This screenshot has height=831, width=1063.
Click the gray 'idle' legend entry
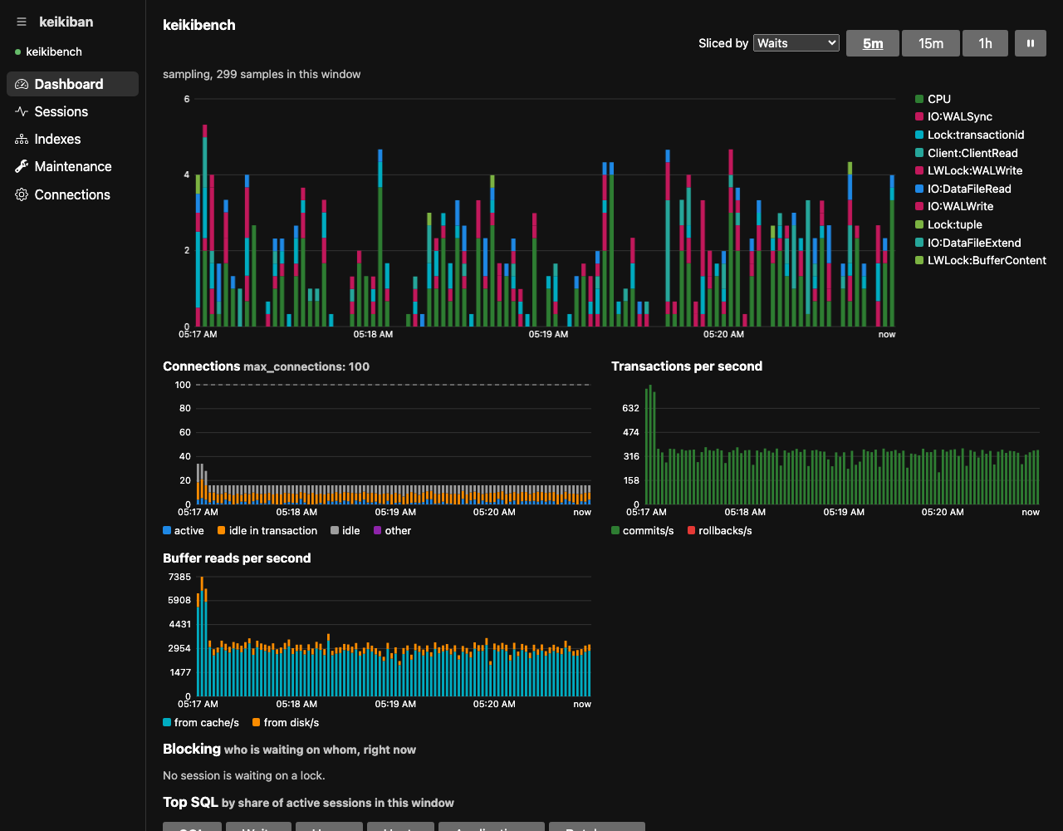click(345, 530)
